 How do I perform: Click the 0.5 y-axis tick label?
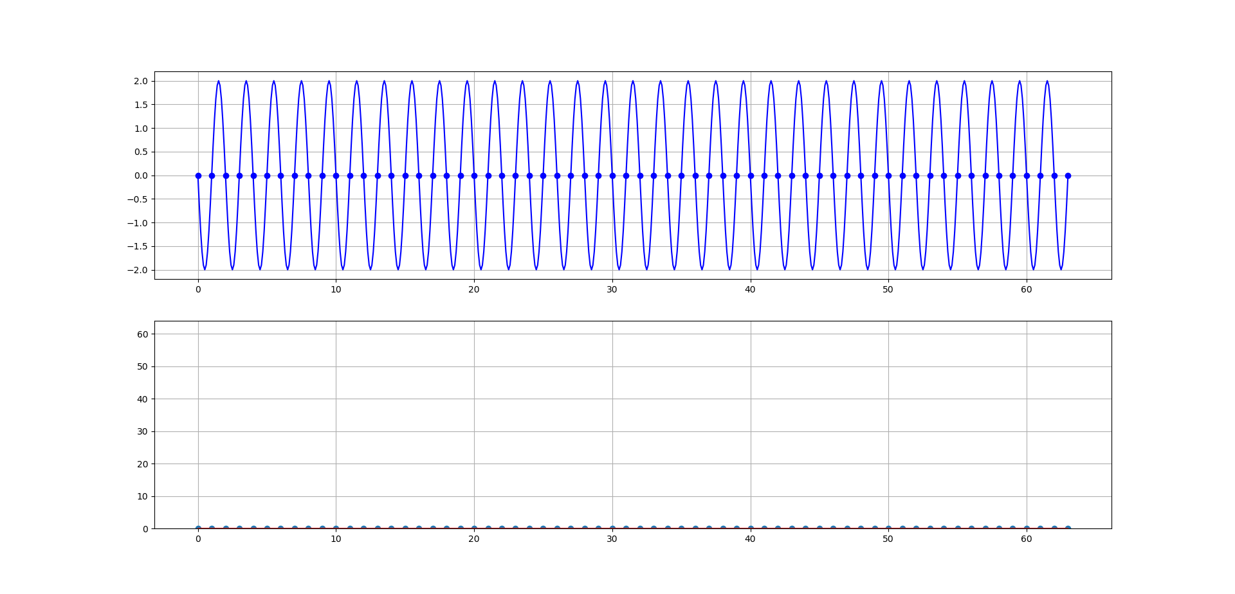pos(141,152)
